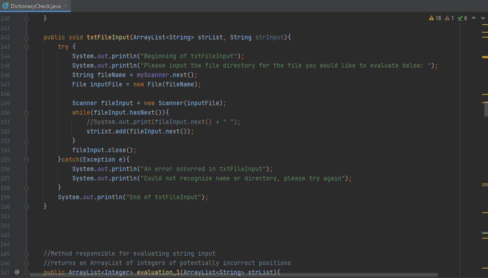Collapse the try block on line 143
The image size is (488, 278).
[x=26, y=47]
